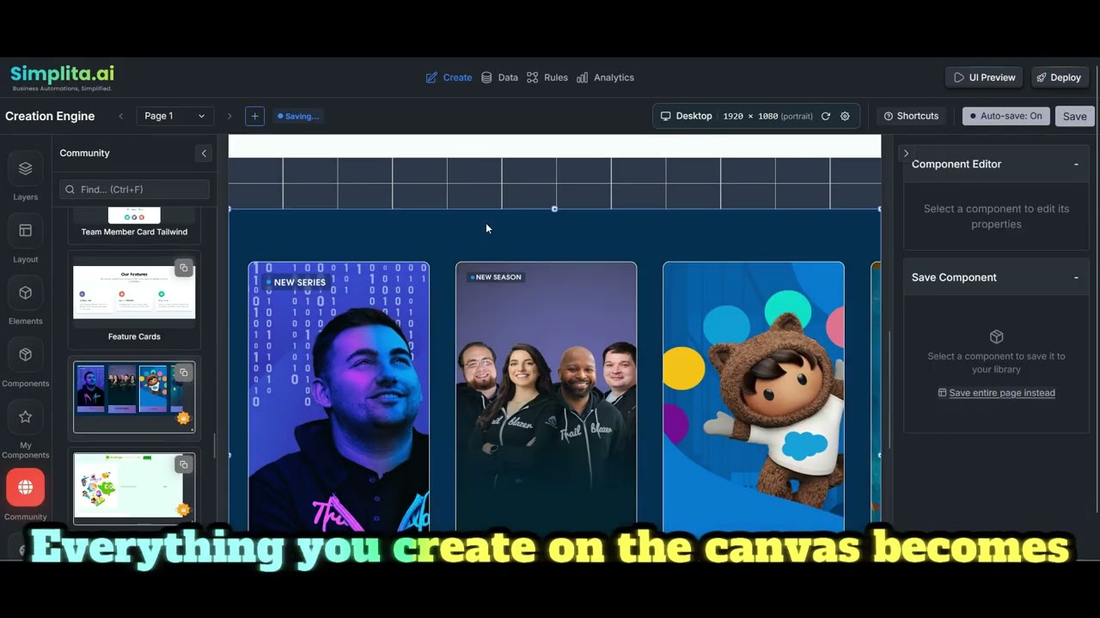Click the Simplita.ai logo
The height and width of the screenshot is (618, 1100).
tap(62, 76)
